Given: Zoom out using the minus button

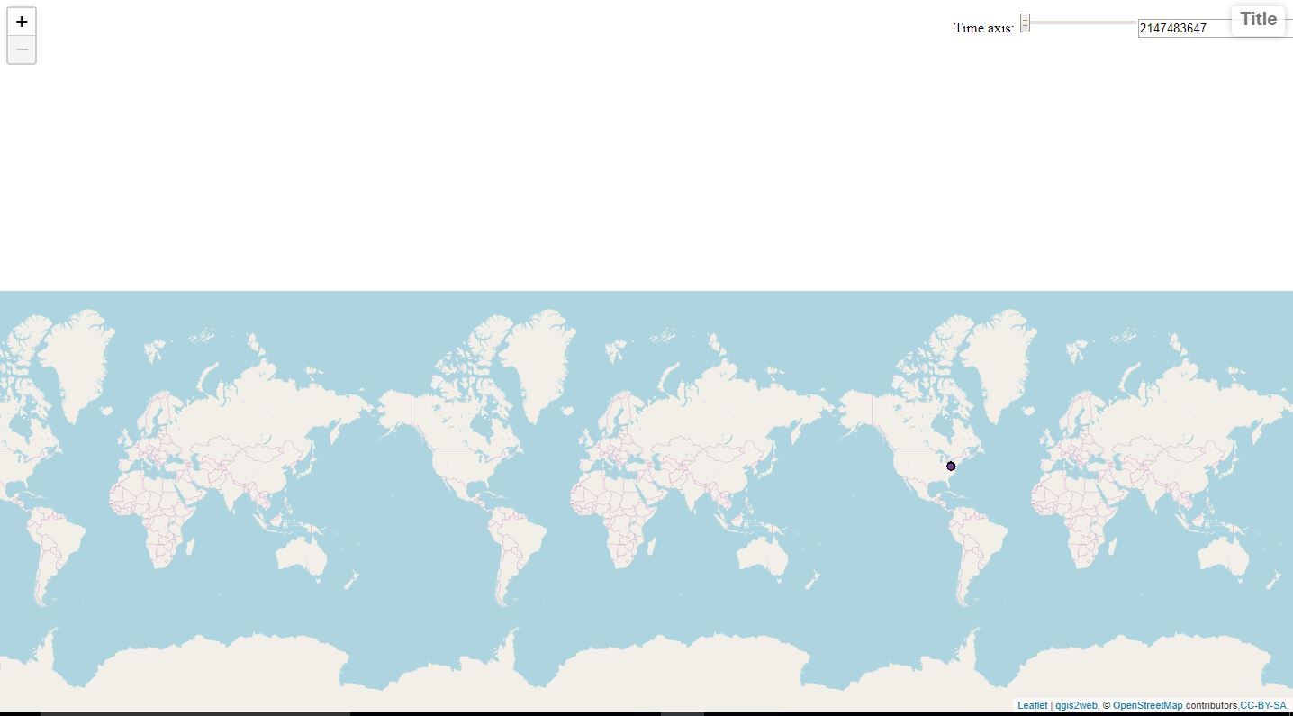Looking at the screenshot, I should click(x=21, y=50).
